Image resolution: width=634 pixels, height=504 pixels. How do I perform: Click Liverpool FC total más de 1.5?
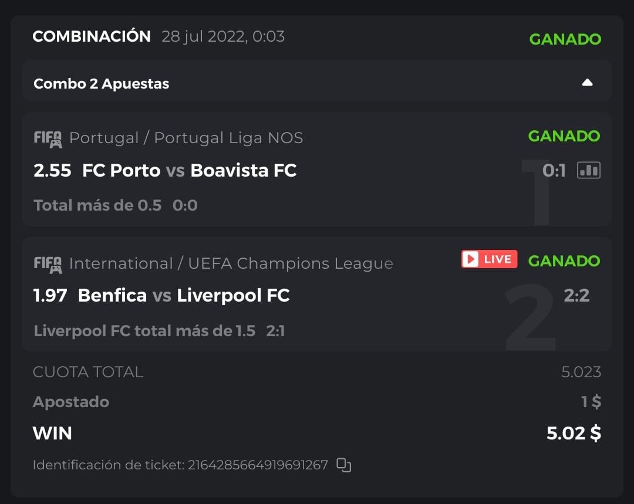coord(144,331)
